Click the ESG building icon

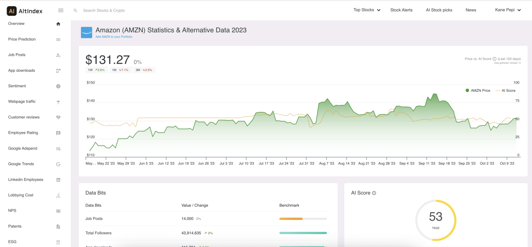pyautogui.click(x=58, y=242)
